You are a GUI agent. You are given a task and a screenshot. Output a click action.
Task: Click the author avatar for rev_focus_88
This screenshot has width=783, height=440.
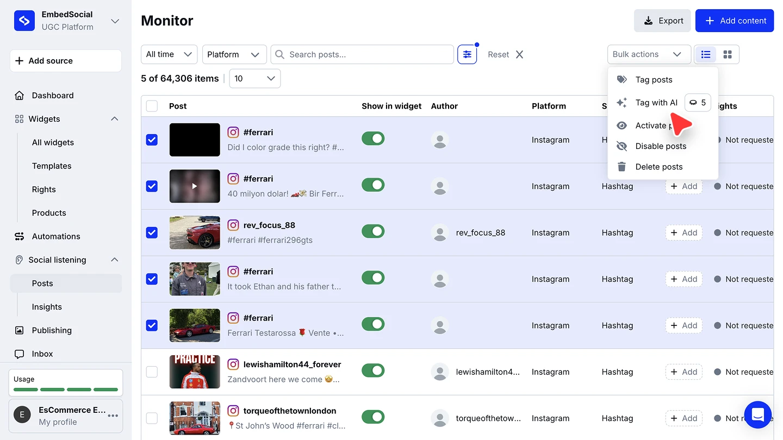440,232
